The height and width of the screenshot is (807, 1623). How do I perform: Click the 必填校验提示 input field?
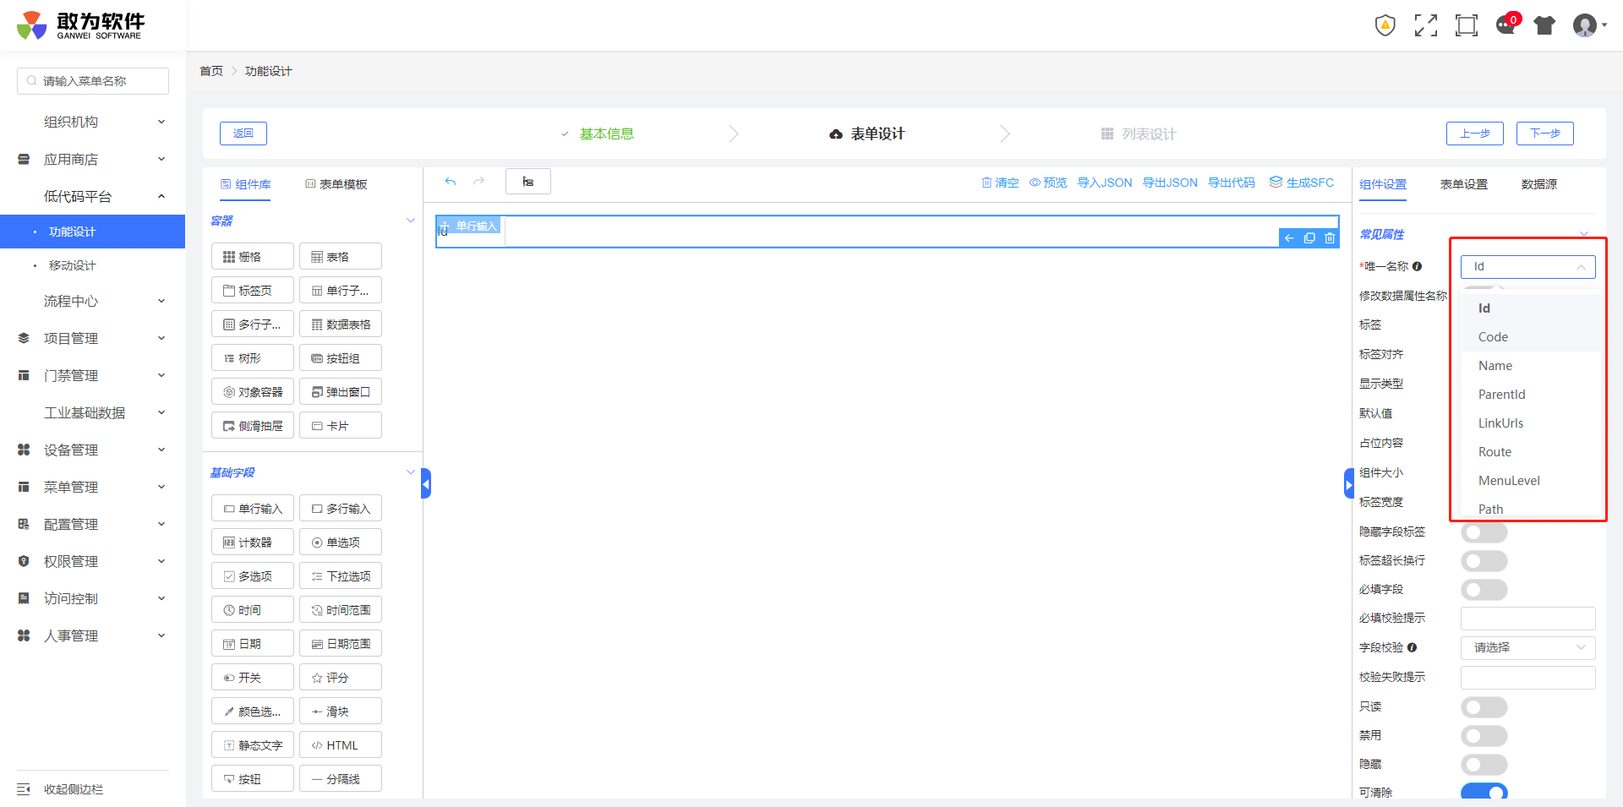(x=1528, y=619)
